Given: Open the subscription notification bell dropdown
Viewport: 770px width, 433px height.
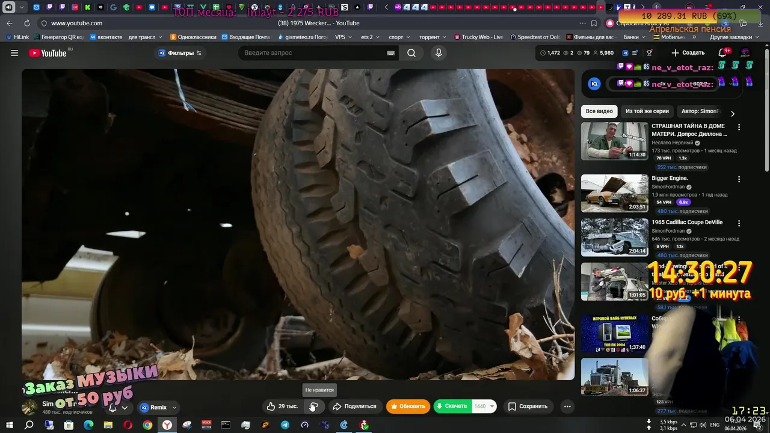Looking at the screenshot, I should (119, 407).
